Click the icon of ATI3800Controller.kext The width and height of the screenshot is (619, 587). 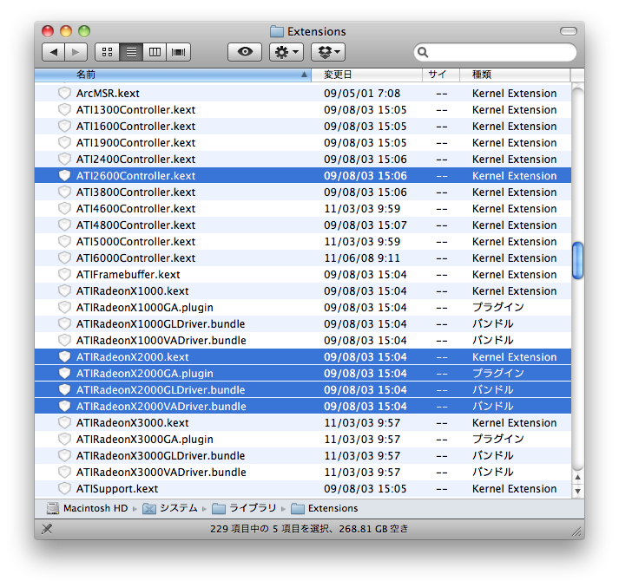click(64, 192)
